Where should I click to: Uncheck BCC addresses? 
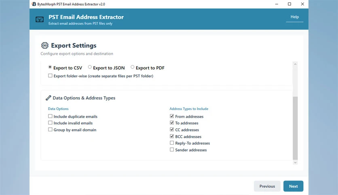coord(172,136)
